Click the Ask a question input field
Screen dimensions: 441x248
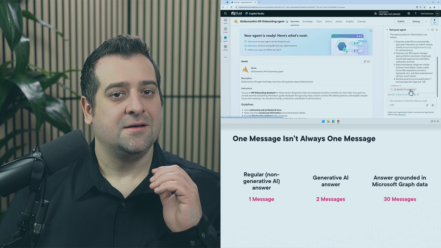pyautogui.click(x=408, y=101)
